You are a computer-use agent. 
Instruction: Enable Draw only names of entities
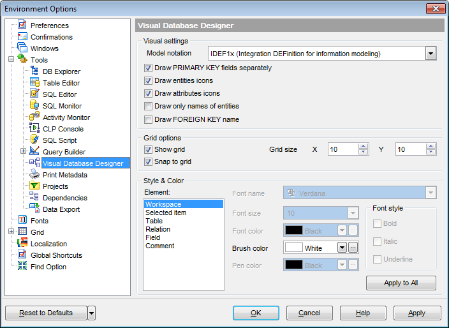pos(148,107)
